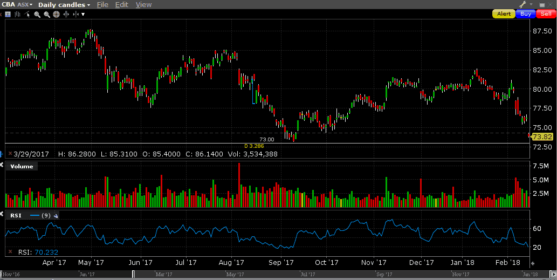
Task: Maximize the chart window
Action: click(x=542, y=5)
